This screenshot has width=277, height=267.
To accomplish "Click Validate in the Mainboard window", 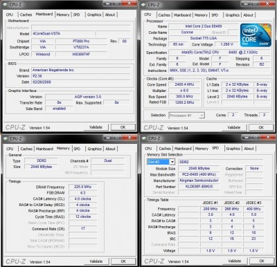I will [96, 127].
